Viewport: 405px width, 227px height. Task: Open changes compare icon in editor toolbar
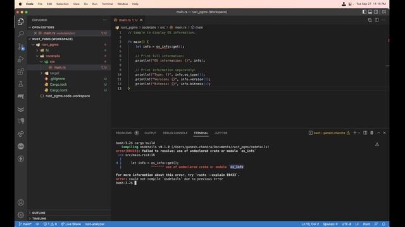(x=370, y=20)
